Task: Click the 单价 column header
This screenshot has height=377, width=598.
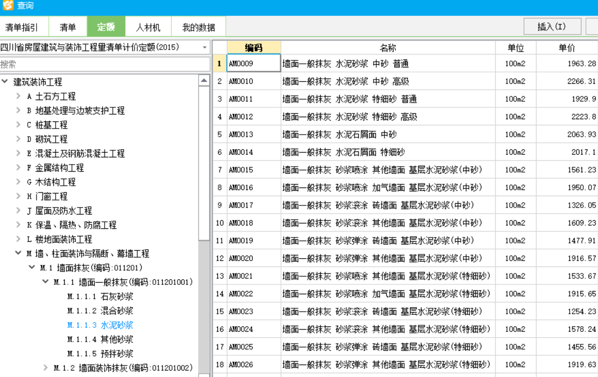Action: pyautogui.click(x=567, y=48)
